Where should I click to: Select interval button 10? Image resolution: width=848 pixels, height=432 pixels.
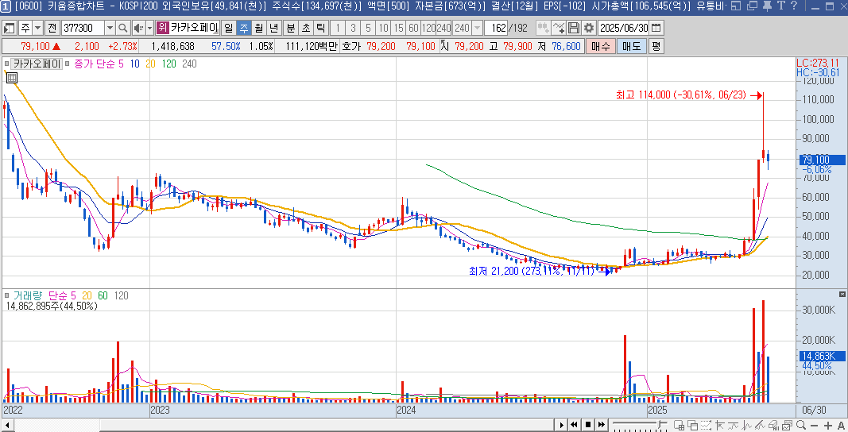pyautogui.click(x=383, y=28)
